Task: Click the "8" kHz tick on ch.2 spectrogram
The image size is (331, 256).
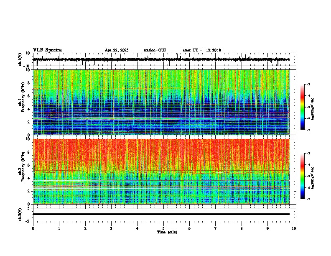Action: (29, 152)
